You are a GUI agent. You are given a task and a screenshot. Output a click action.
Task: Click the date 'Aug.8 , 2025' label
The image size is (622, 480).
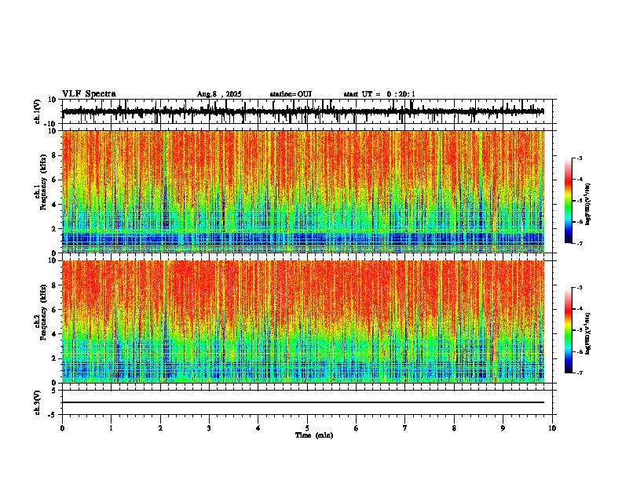pos(219,94)
